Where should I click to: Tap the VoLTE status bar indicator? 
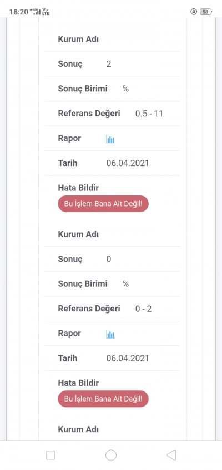pos(46,12)
